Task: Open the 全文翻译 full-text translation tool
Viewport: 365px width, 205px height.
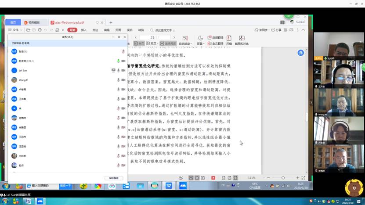Action: (x=216, y=43)
